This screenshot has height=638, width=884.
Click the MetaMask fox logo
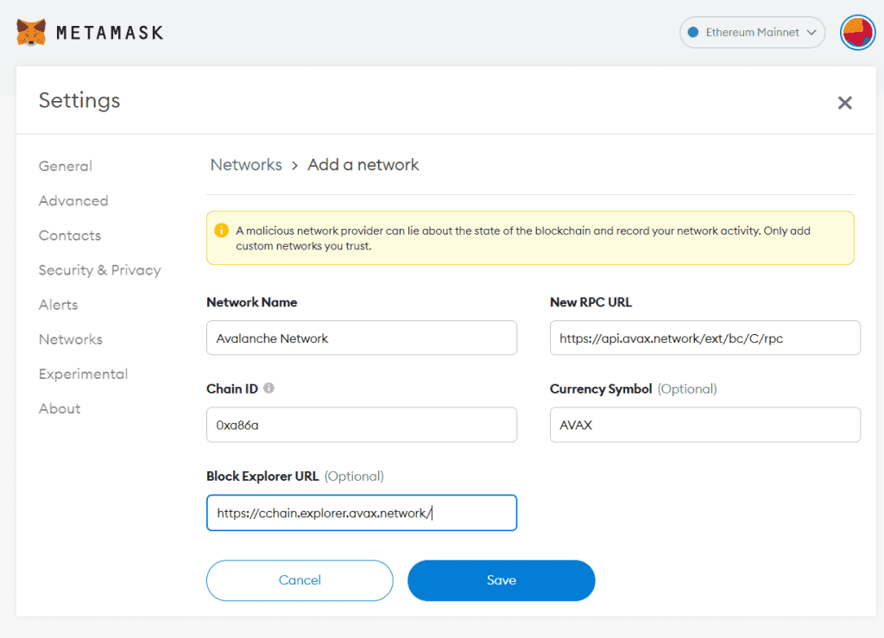pos(31,33)
